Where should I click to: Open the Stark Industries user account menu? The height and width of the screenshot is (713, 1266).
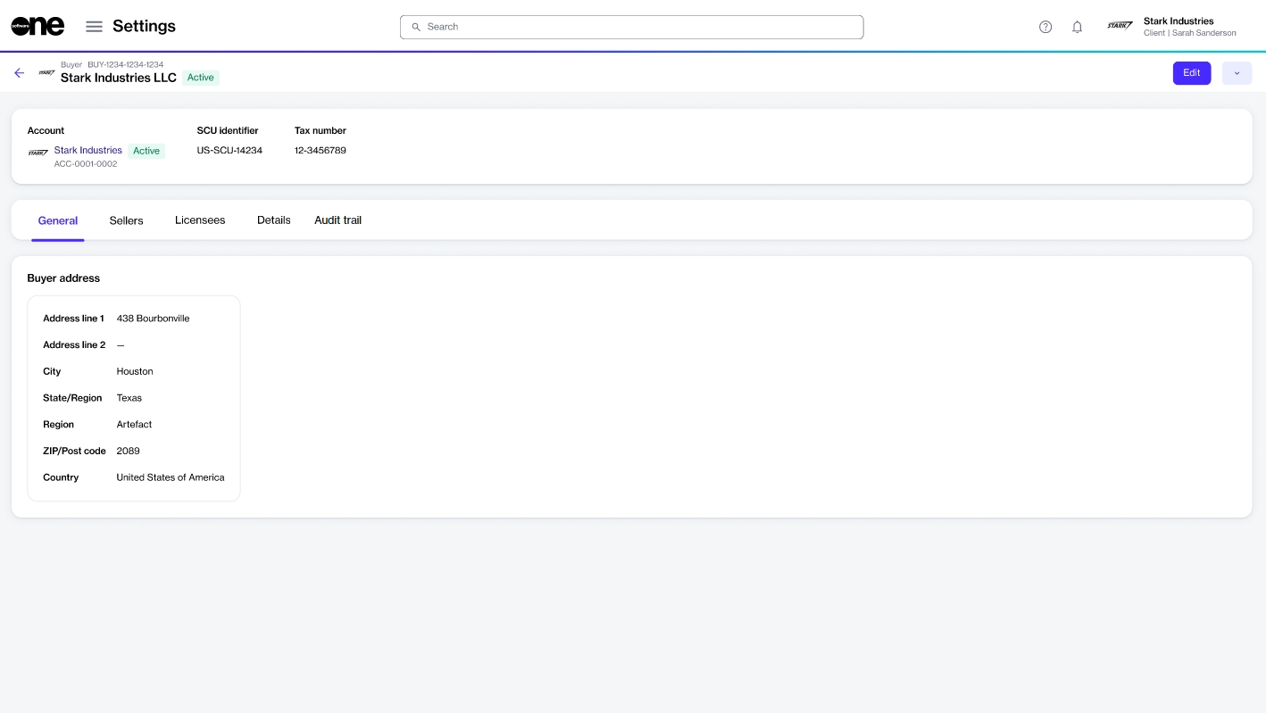point(1172,27)
